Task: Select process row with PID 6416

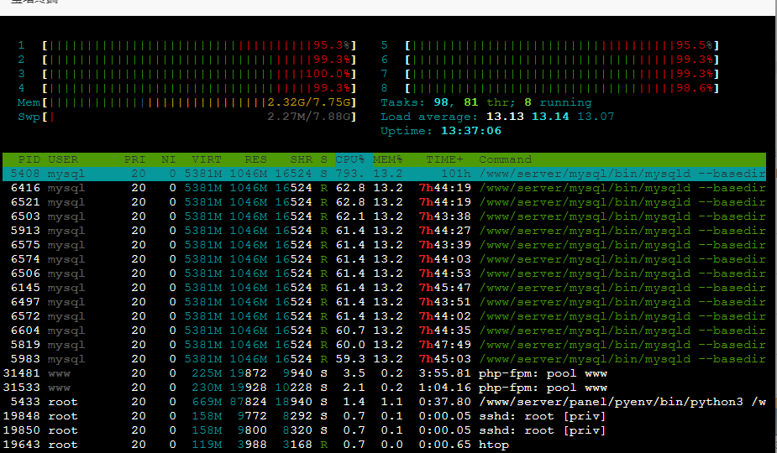Action: pyautogui.click(x=384, y=188)
